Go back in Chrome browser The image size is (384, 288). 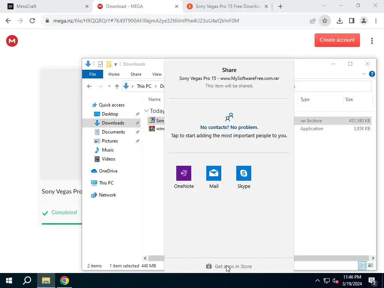coord(8,21)
